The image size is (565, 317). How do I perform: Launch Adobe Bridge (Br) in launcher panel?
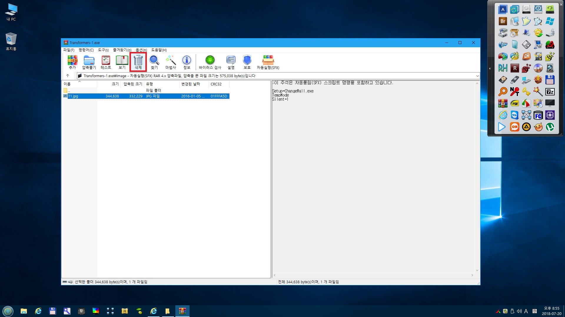pos(503,21)
